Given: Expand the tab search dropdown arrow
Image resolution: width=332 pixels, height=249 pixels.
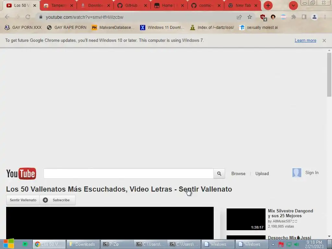Looking at the screenshot, I should coord(293,6).
